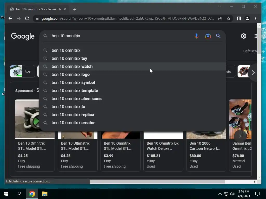Go forward with the browser arrow
The image size is (266, 199).
pyautogui.click(x=19, y=18)
